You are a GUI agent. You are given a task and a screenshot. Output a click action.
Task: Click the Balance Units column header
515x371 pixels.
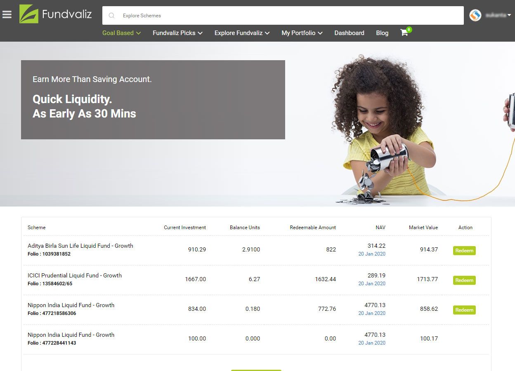[x=245, y=228]
